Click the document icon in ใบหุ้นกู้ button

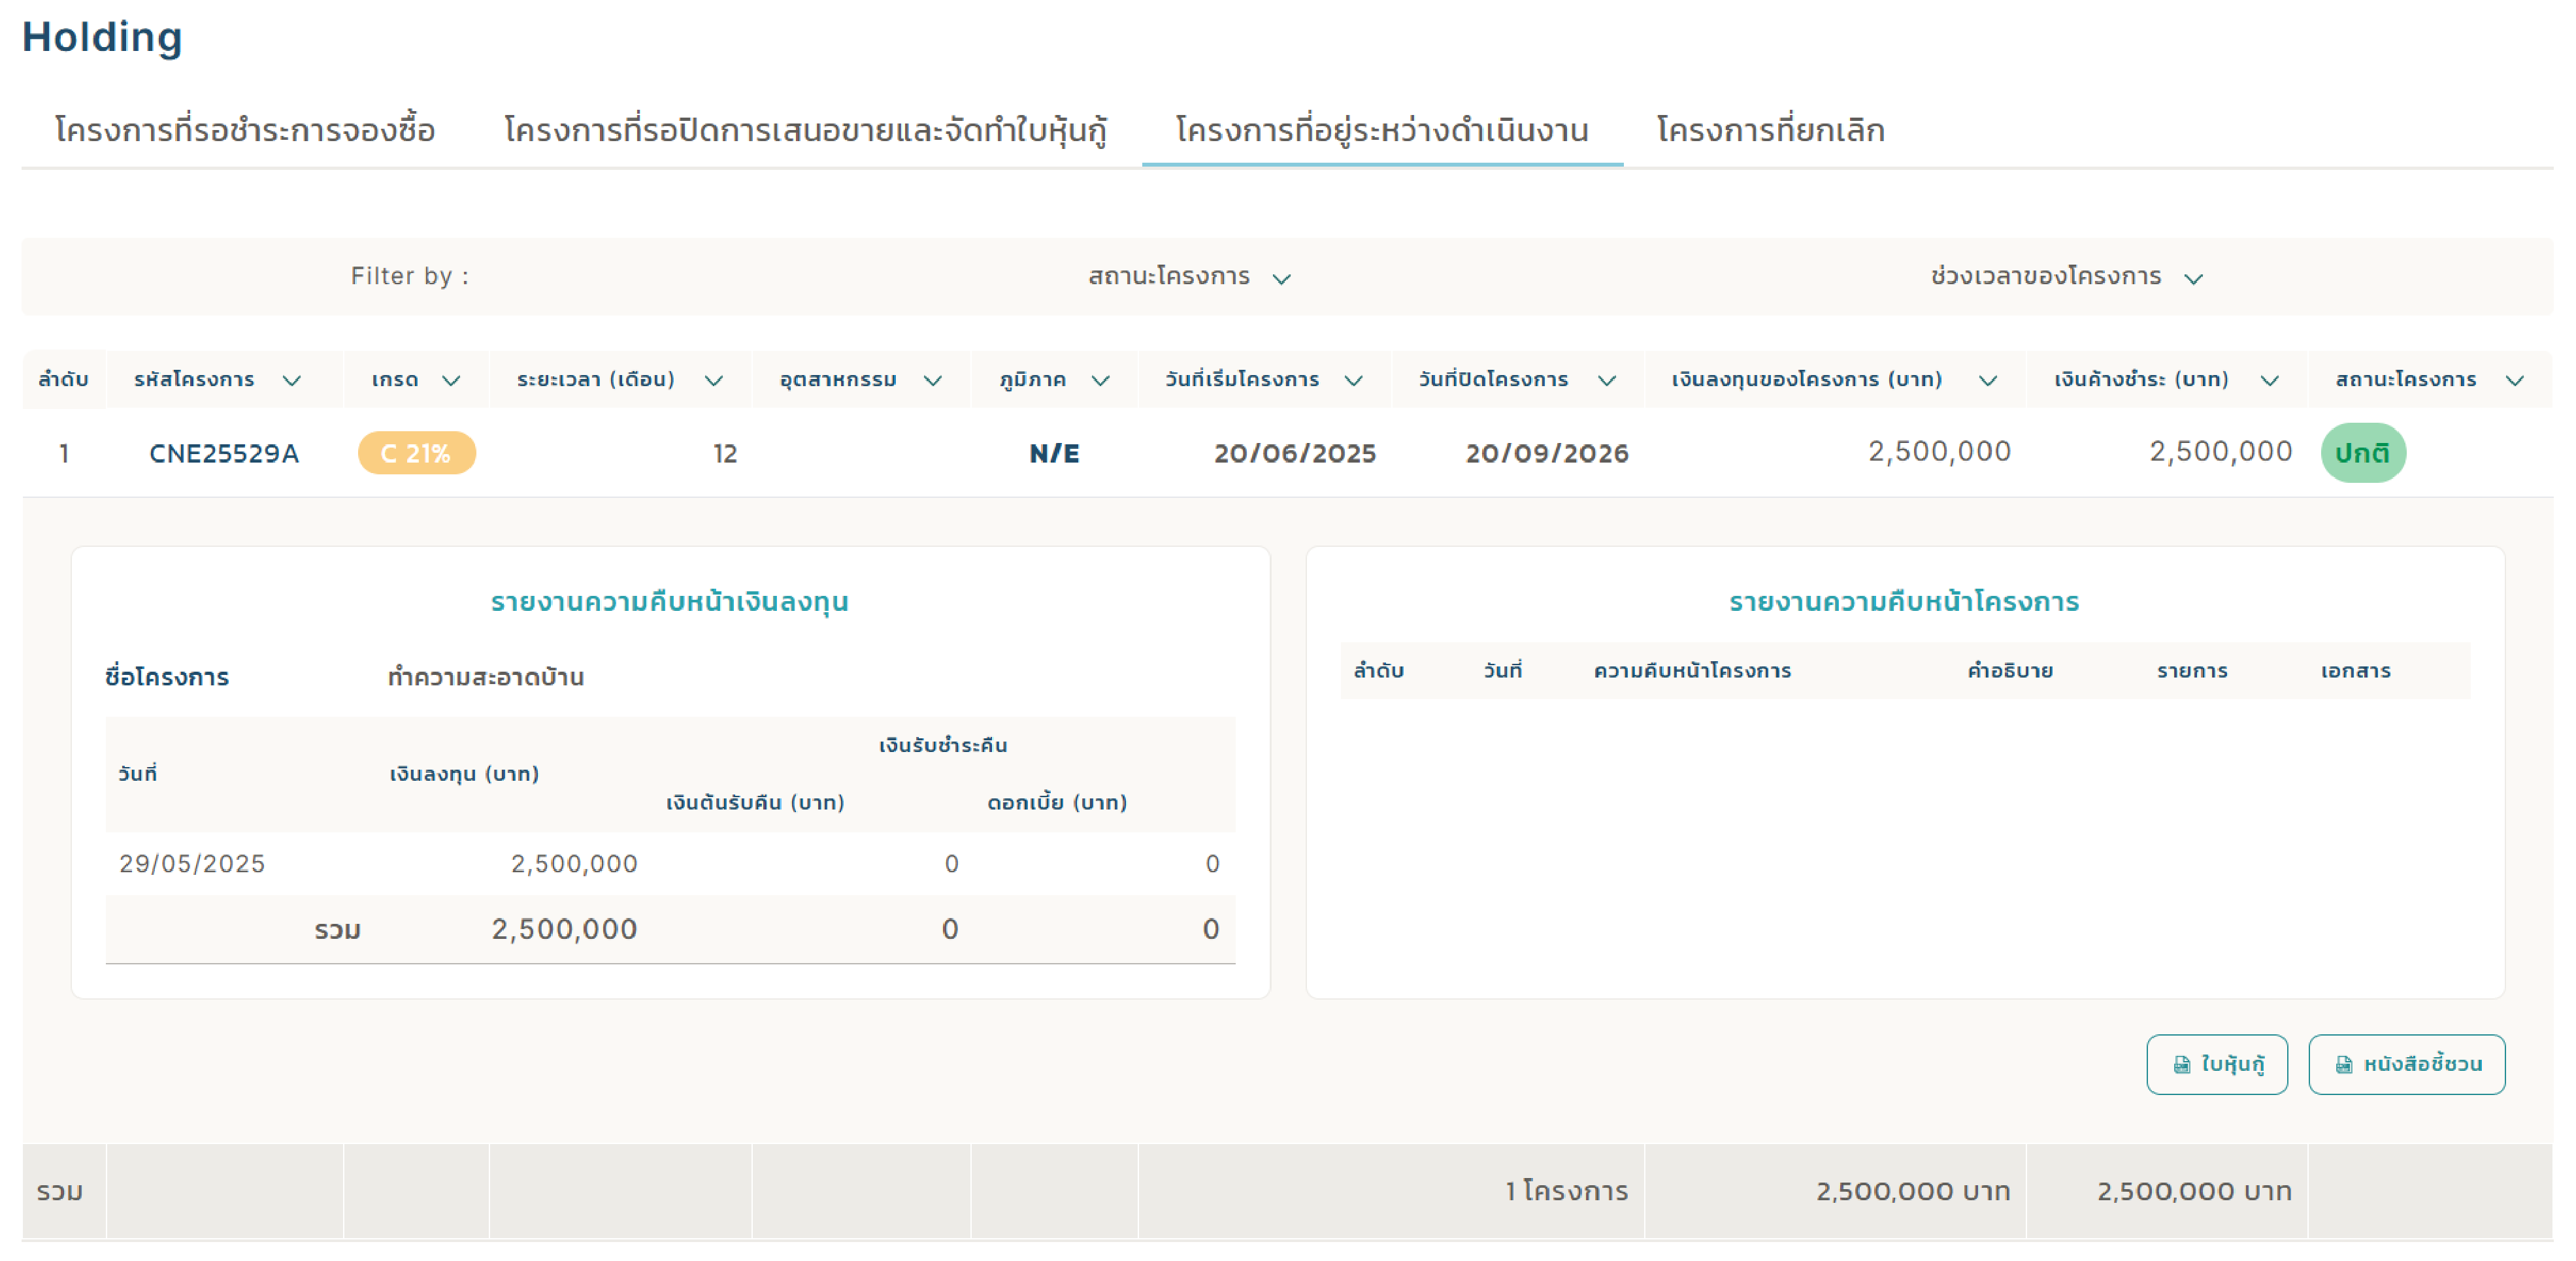coord(2182,1066)
